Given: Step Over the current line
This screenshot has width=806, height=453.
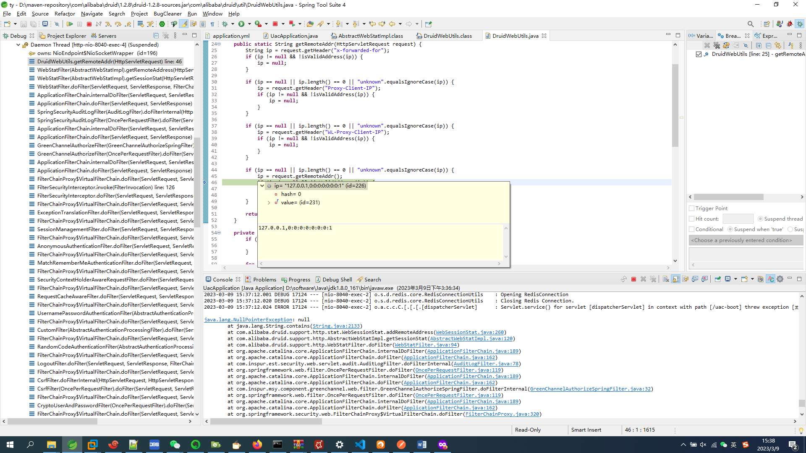Looking at the screenshot, I should point(118,24).
